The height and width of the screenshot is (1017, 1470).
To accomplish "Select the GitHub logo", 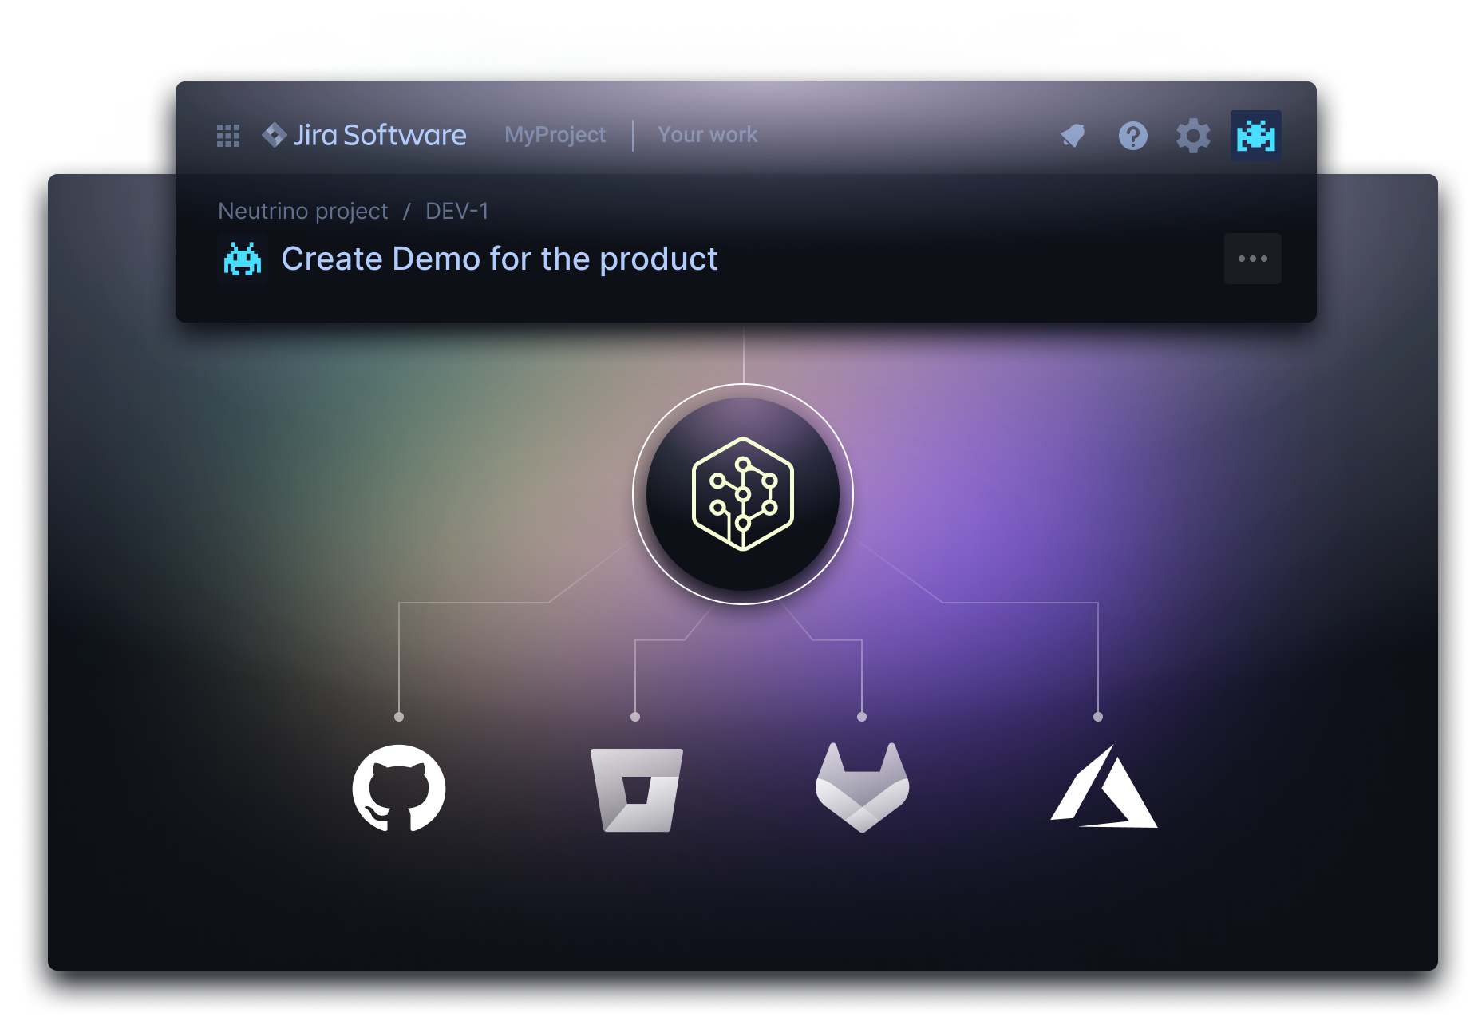I will (x=399, y=789).
